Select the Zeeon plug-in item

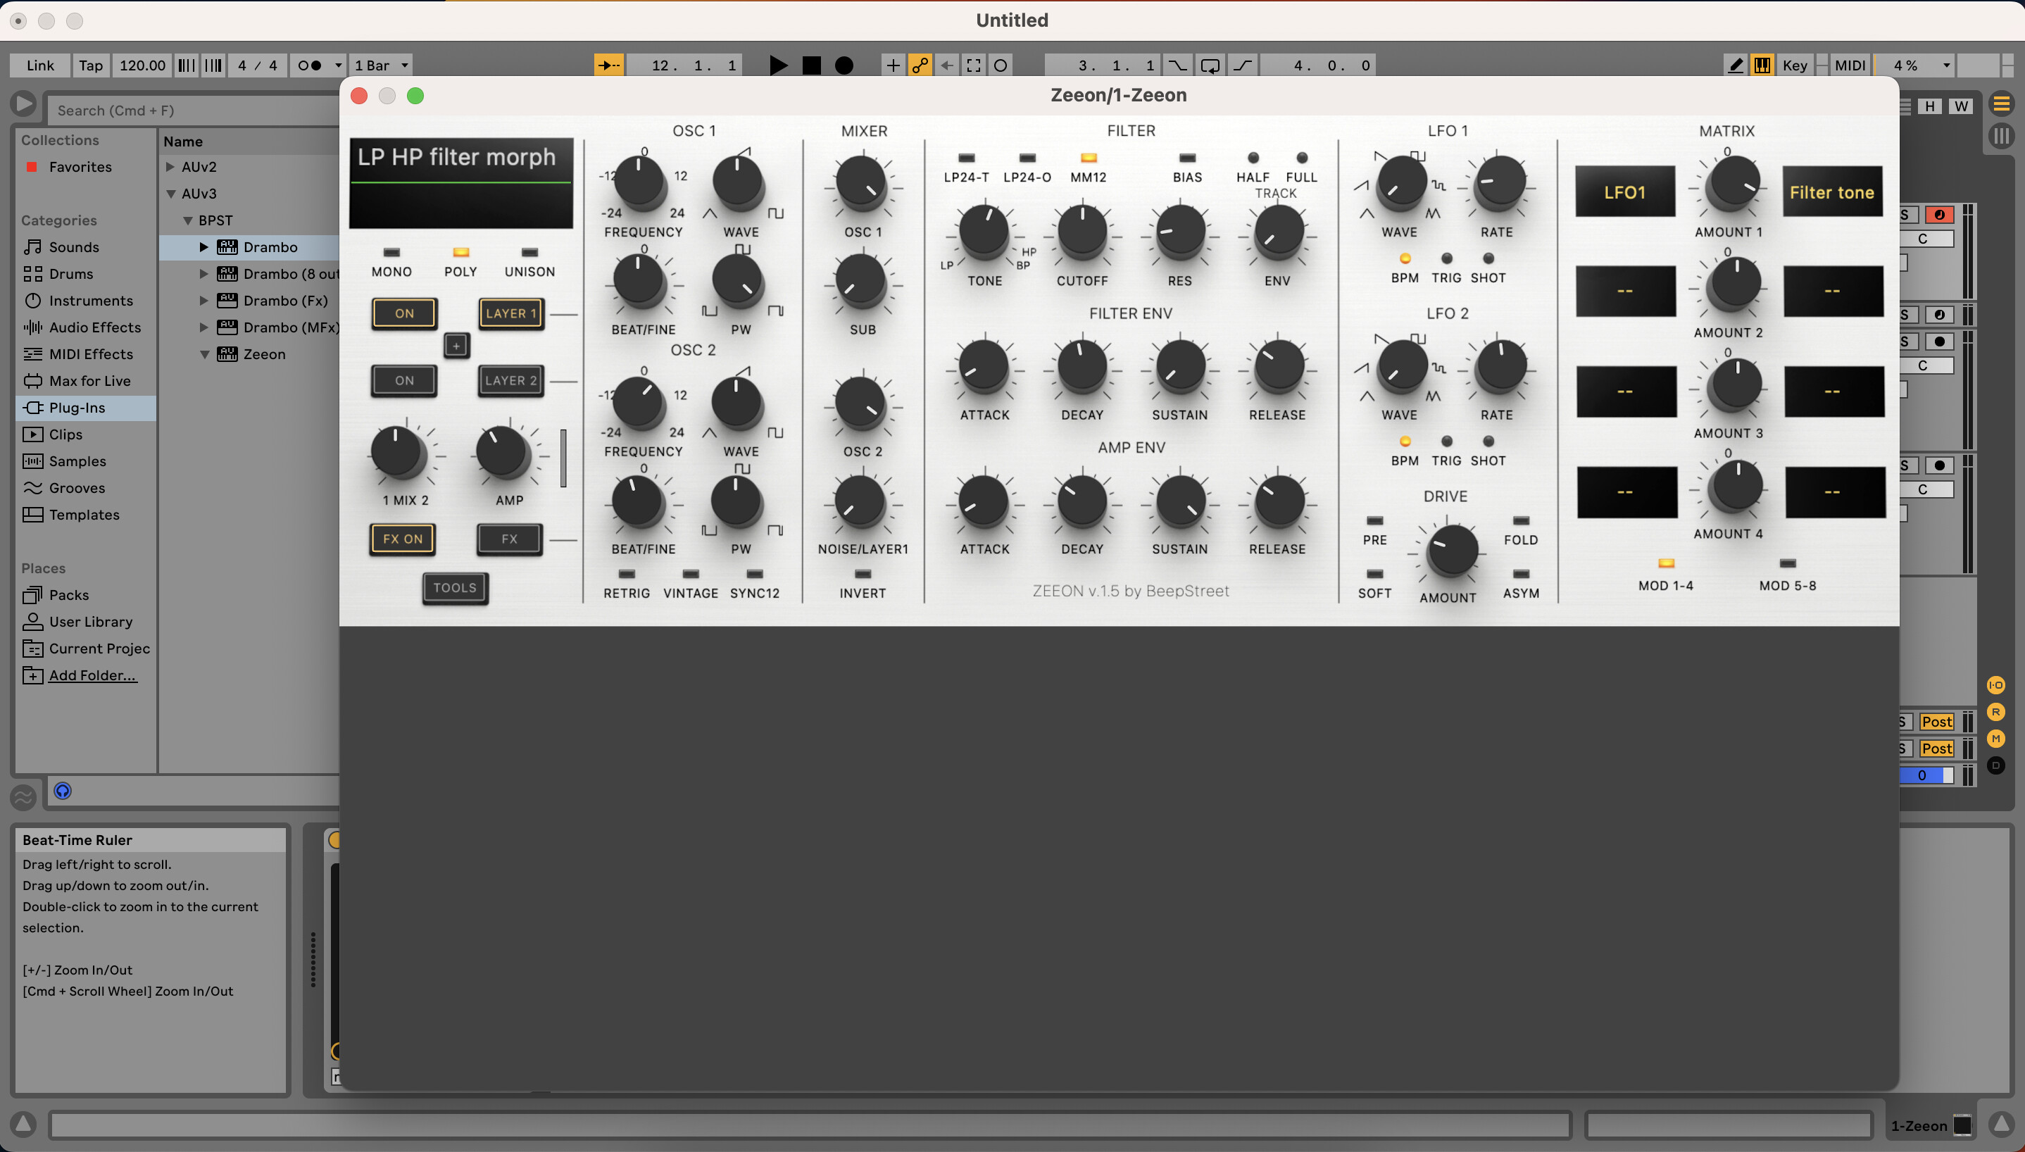tap(264, 354)
